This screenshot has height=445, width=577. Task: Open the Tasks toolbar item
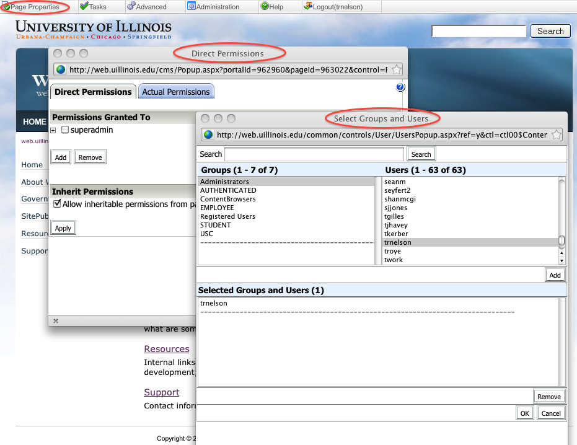(93, 7)
